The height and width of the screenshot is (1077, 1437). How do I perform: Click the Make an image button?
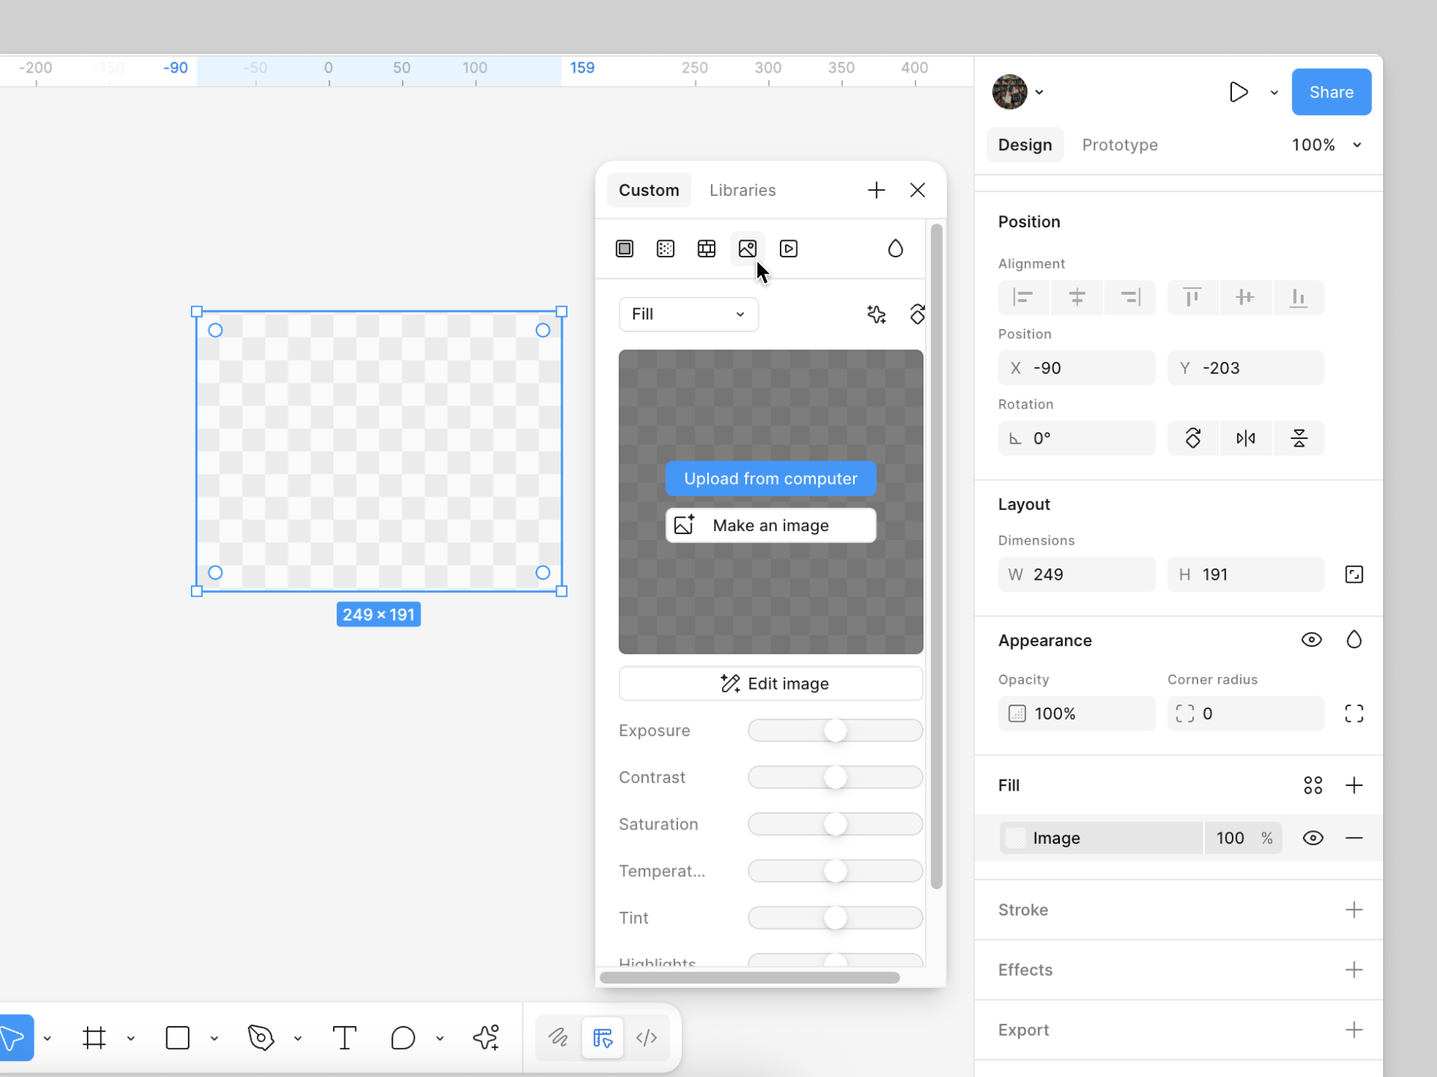[x=771, y=525]
